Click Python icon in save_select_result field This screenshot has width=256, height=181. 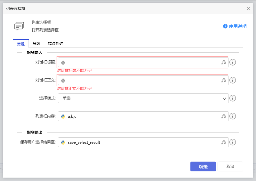point(63,142)
